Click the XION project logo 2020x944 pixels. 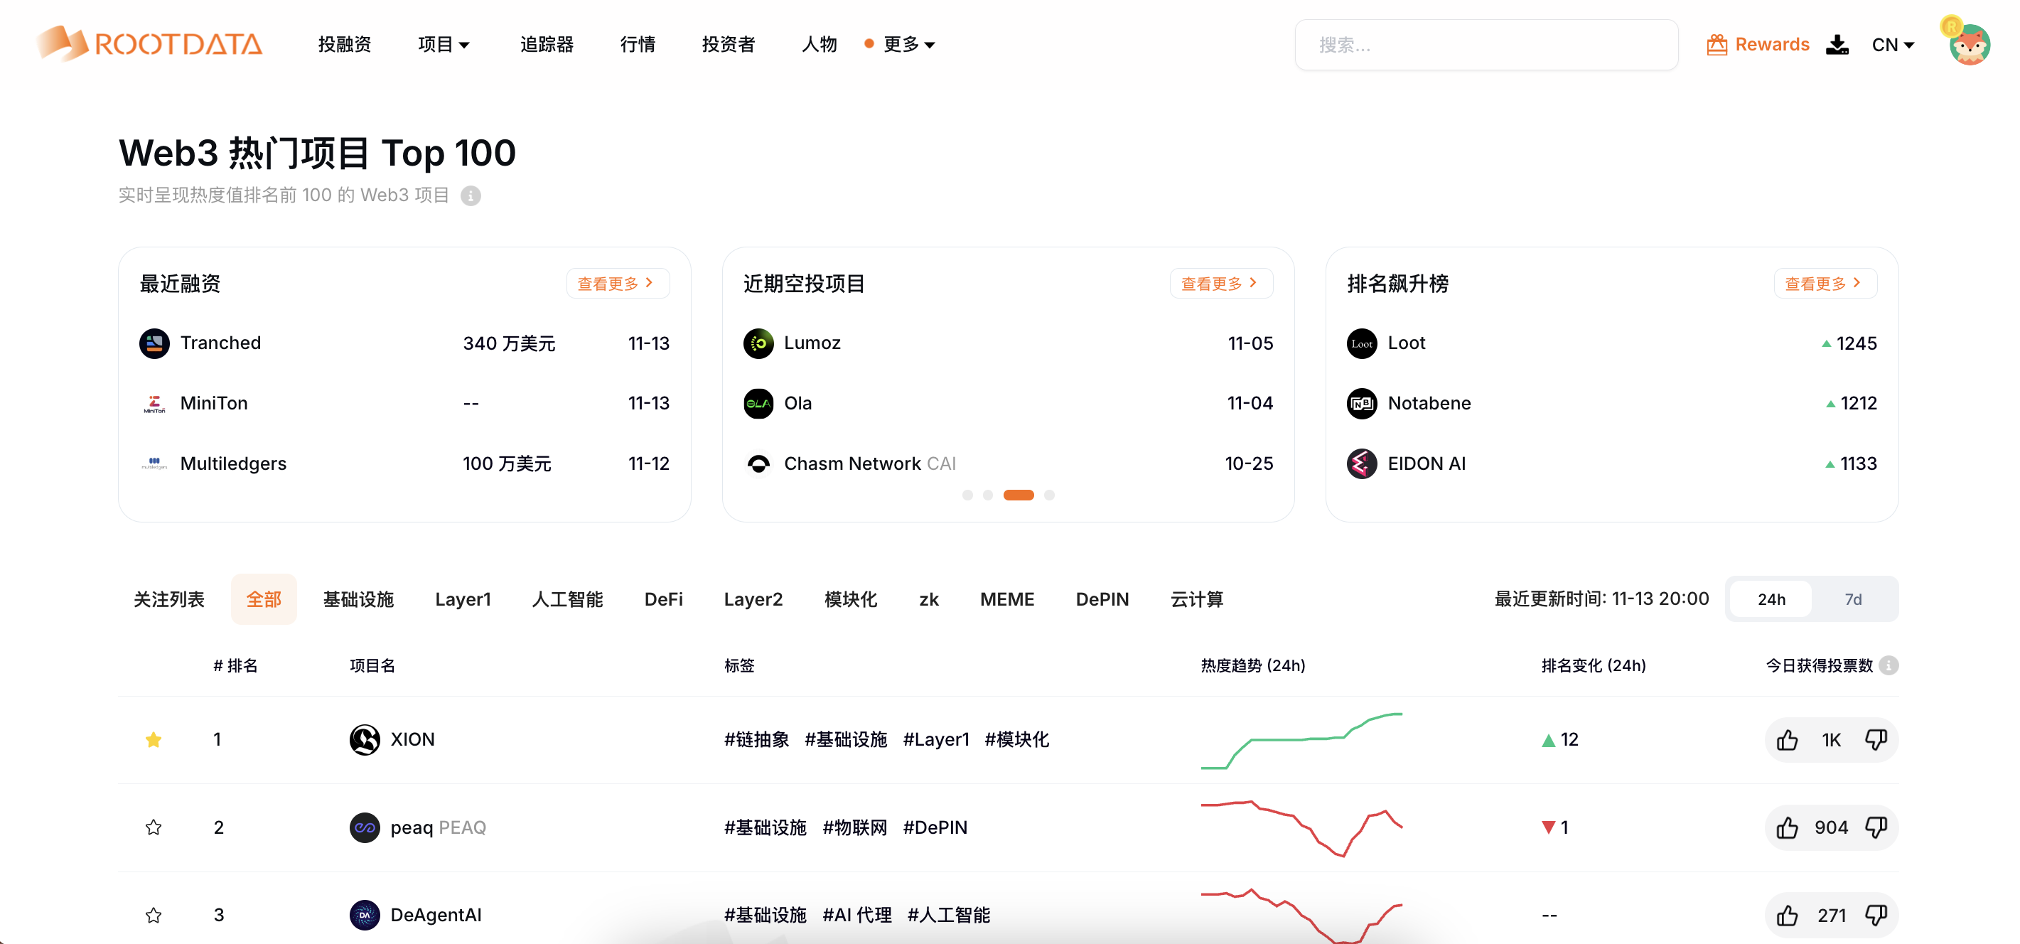pyautogui.click(x=365, y=739)
